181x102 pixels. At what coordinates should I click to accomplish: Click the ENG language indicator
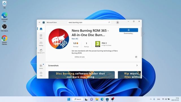tap(159, 99)
